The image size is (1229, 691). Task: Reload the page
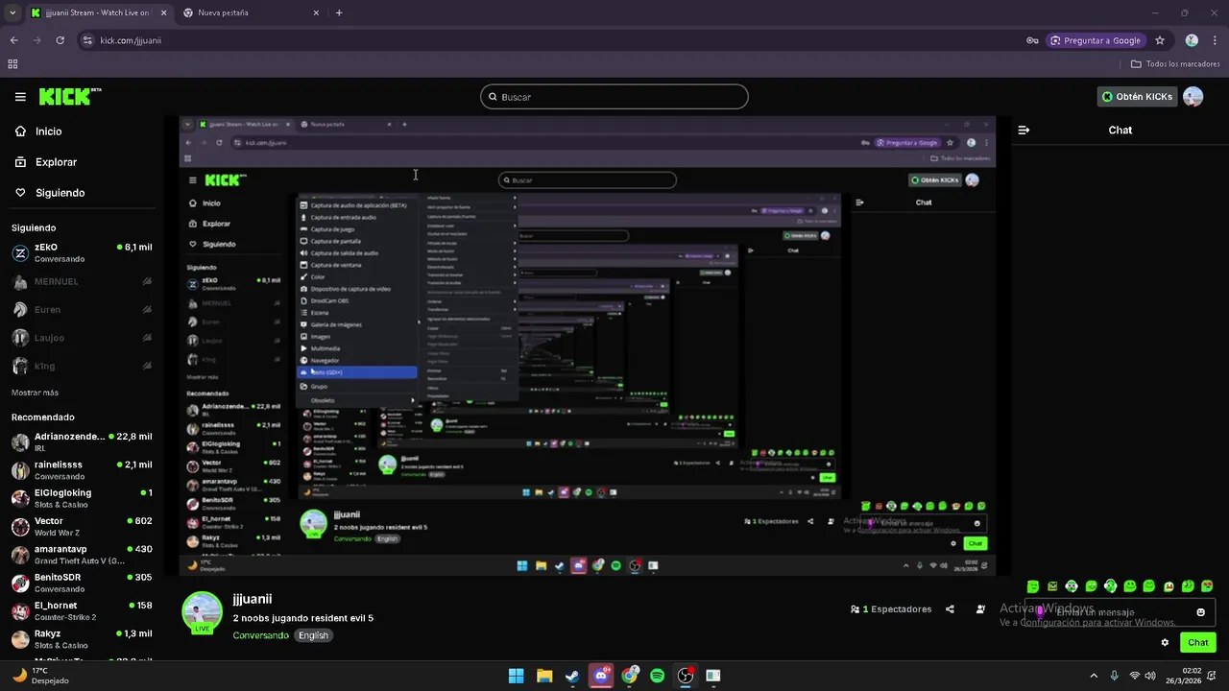(x=60, y=40)
